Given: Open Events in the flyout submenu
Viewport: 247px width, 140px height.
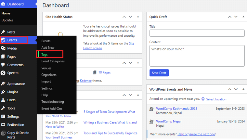Looking at the screenshot, I should pos(46,41).
